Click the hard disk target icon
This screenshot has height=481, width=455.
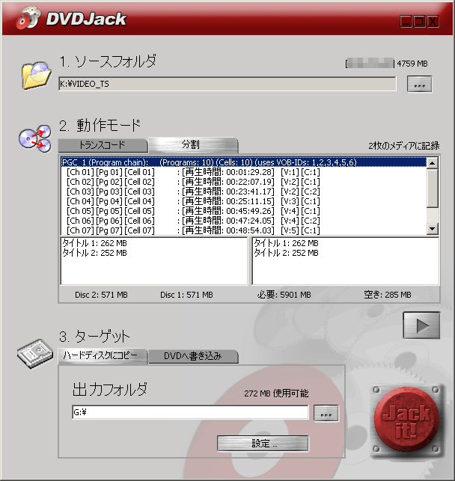(x=35, y=353)
